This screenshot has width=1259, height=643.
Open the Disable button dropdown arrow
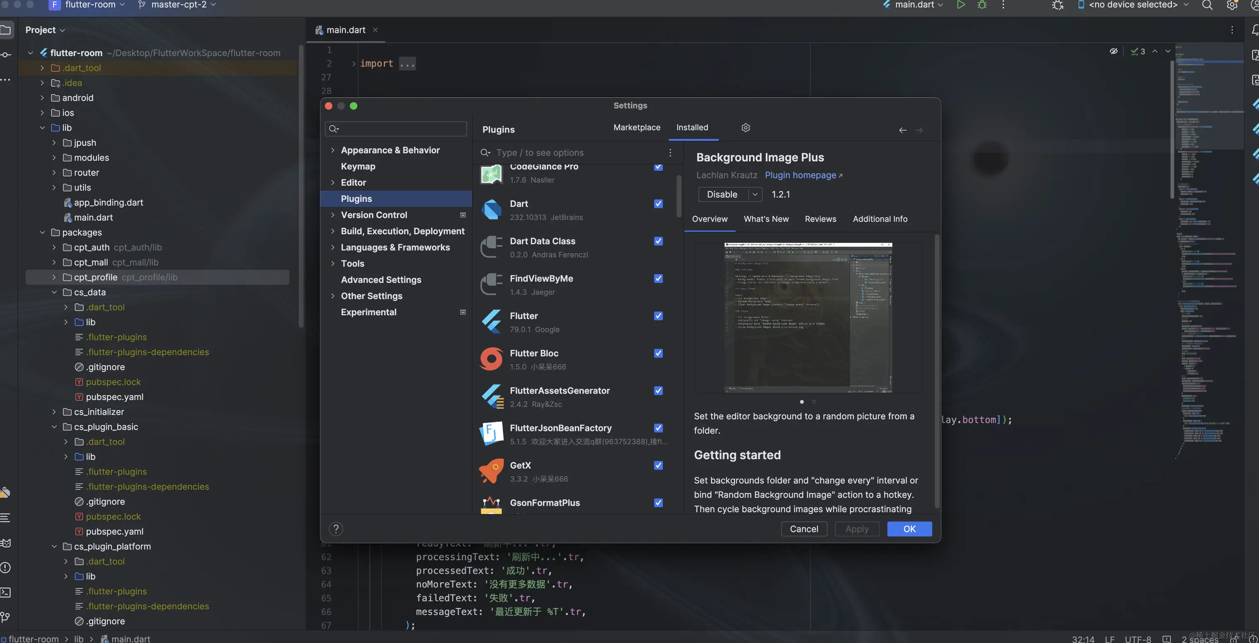755,194
